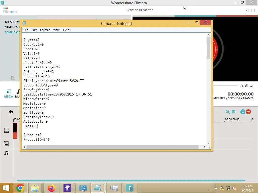Open the Format menu in Notepad

coord(45,30)
